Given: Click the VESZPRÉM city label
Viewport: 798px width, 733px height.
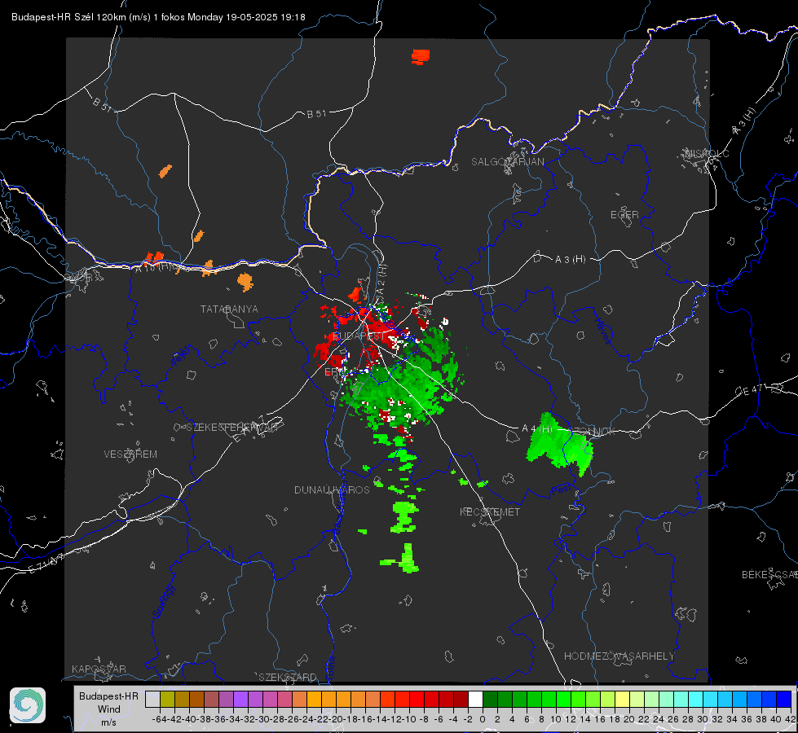Looking at the screenshot, I should tap(130, 454).
